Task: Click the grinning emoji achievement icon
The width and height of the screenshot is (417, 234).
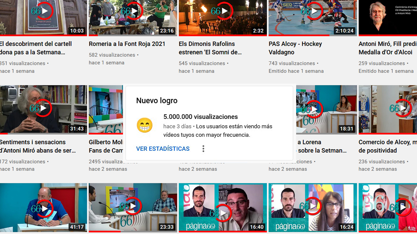Action: pos(145,125)
